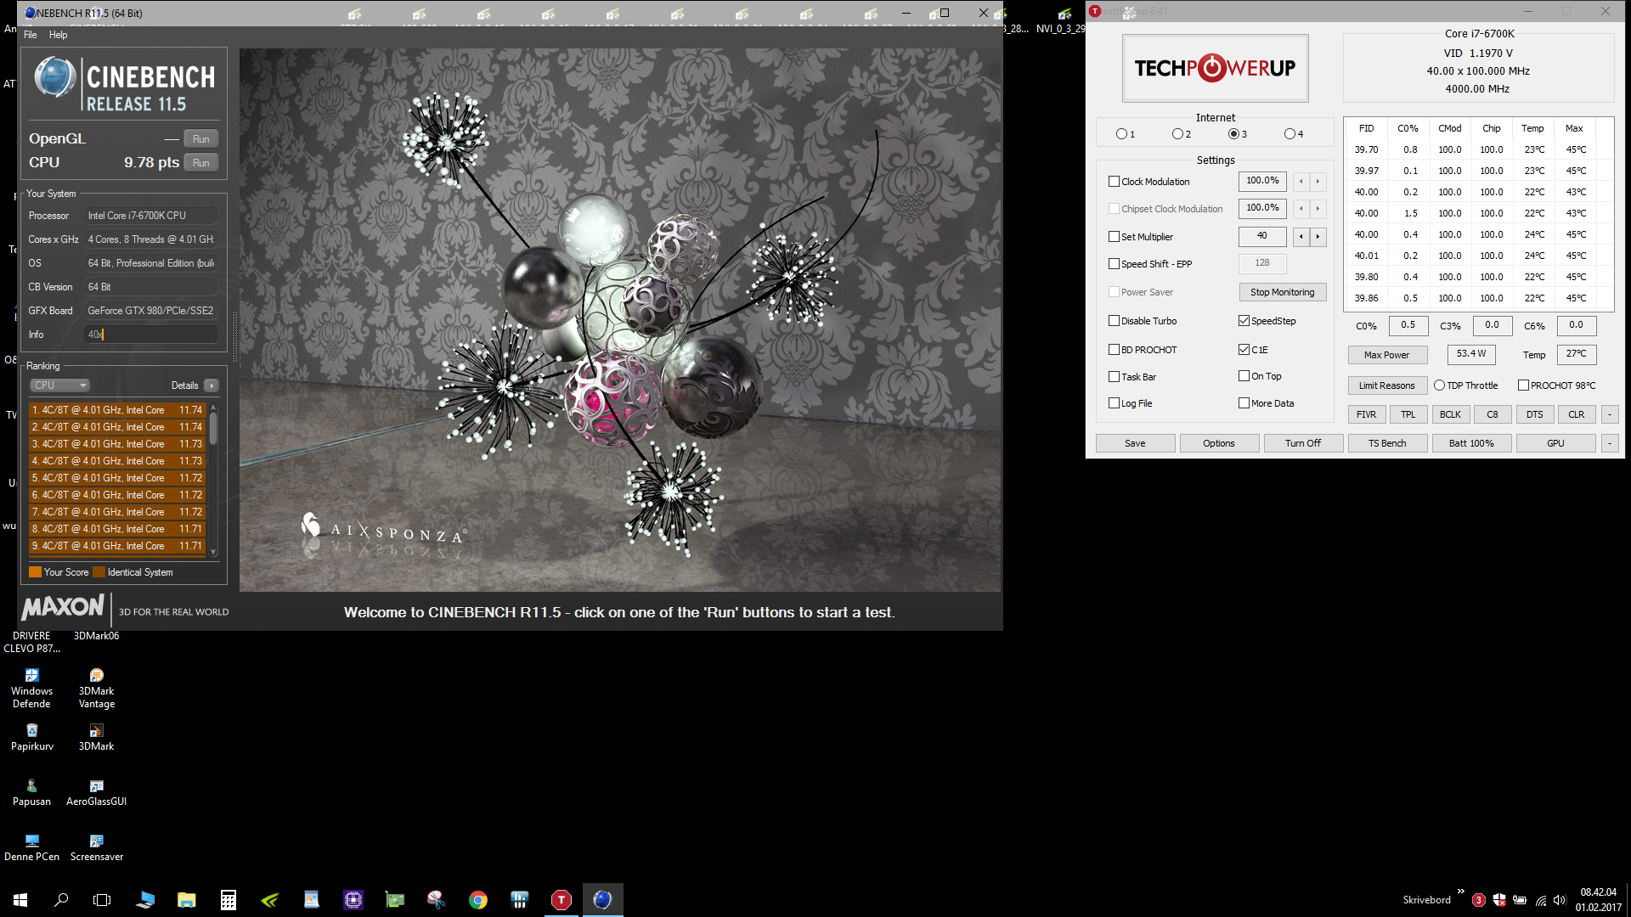Open the C8 states button
The width and height of the screenshot is (1631, 917).
tap(1493, 414)
